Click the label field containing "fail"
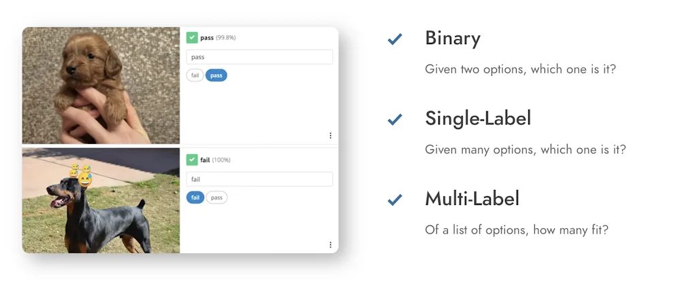 (x=259, y=179)
